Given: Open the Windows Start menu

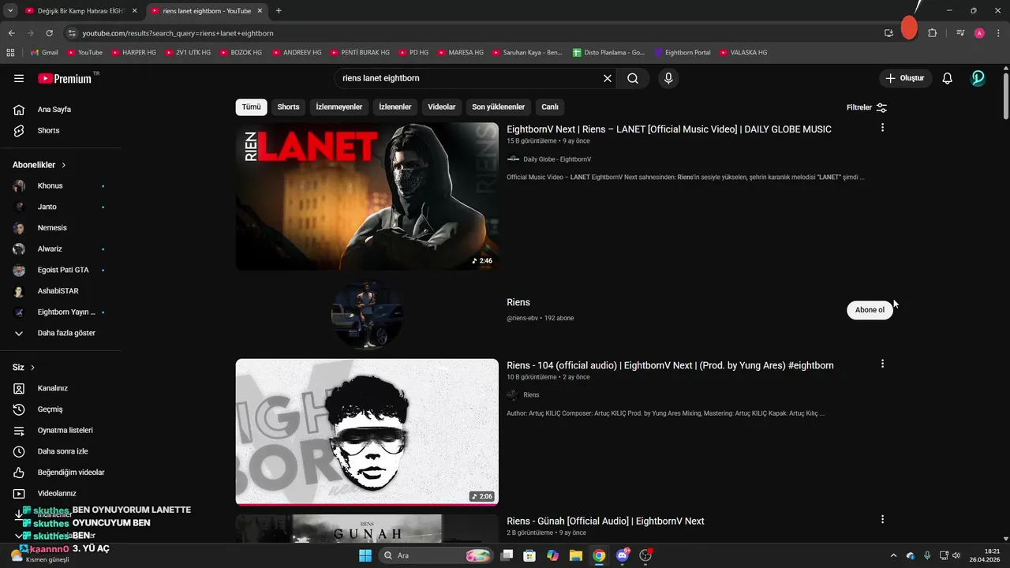Looking at the screenshot, I should point(365,555).
